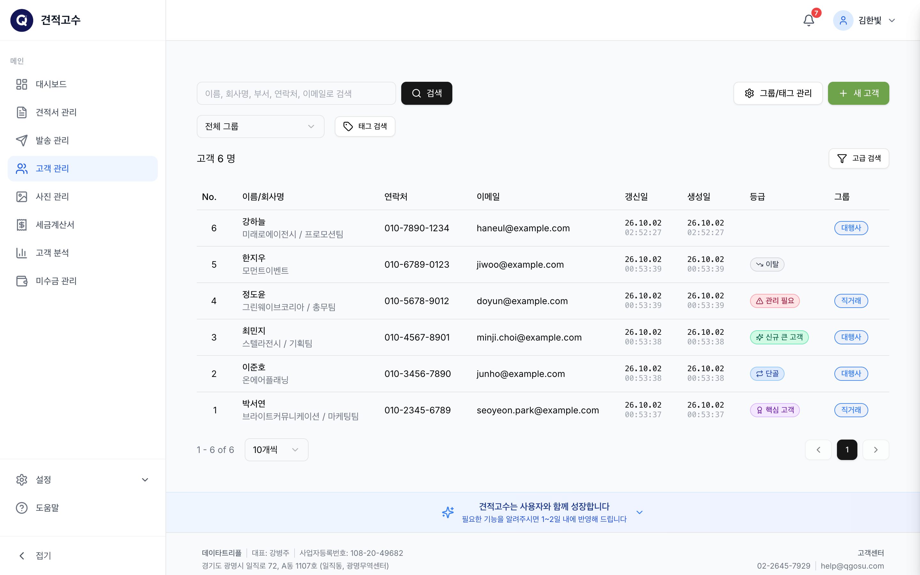This screenshot has height=575, width=920.
Task: Open 세금계산서 menu item
Action: 82,225
